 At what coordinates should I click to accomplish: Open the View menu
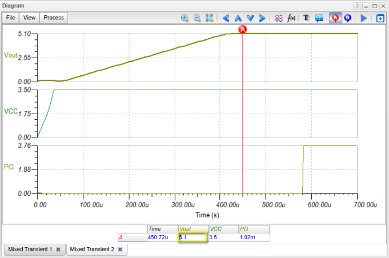(29, 18)
